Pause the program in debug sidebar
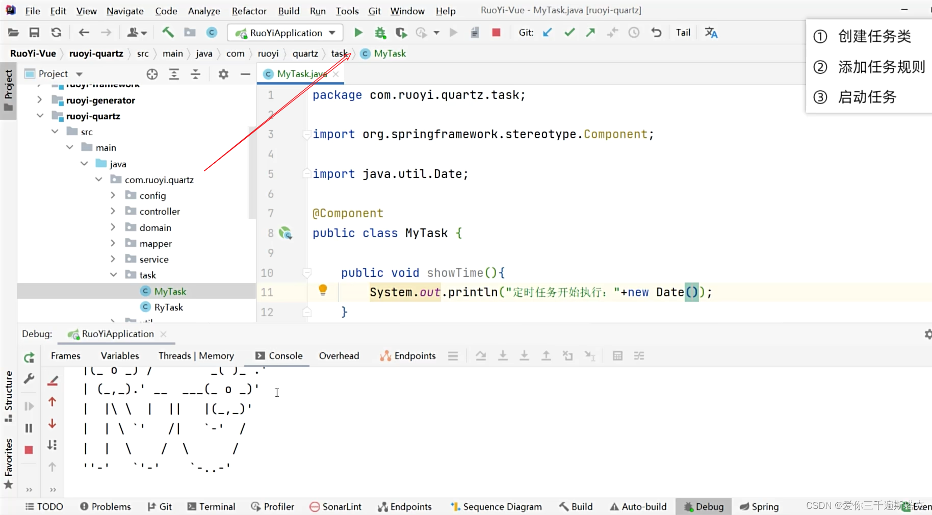Image resolution: width=932 pixels, height=515 pixels. coord(29,428)
